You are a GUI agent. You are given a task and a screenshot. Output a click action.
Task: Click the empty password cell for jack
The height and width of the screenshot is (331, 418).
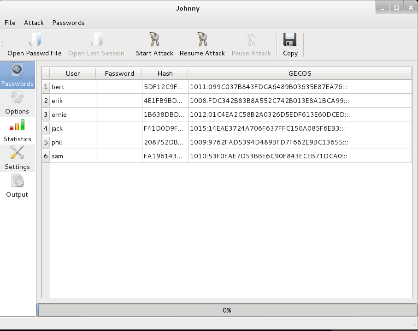pos(119,128)
